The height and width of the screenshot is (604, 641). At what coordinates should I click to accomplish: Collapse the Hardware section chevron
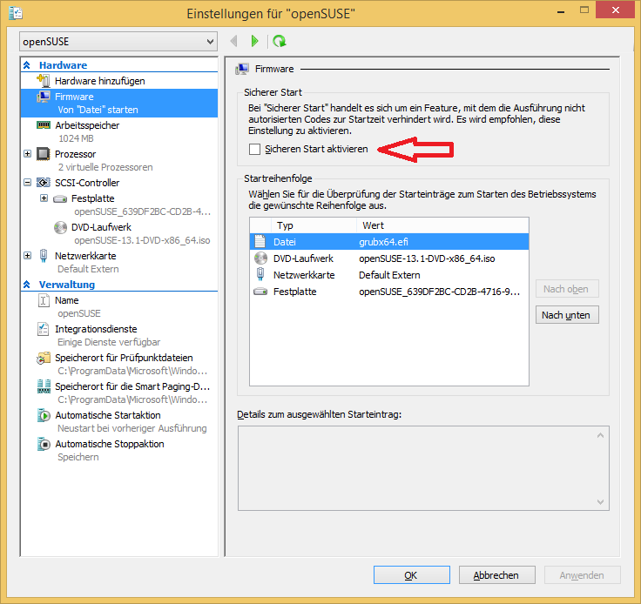click(27, 65)
